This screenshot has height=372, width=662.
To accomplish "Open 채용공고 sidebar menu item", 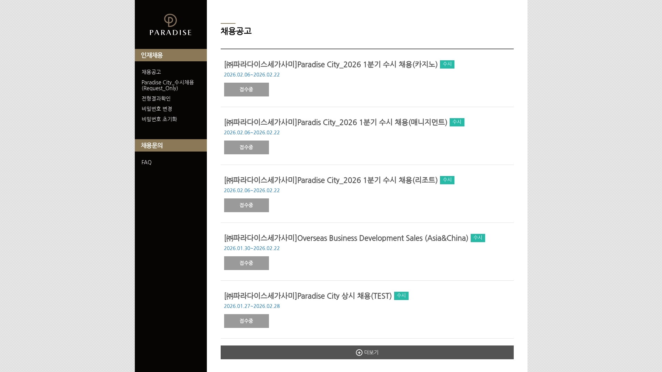I will [x=151, y=72].
